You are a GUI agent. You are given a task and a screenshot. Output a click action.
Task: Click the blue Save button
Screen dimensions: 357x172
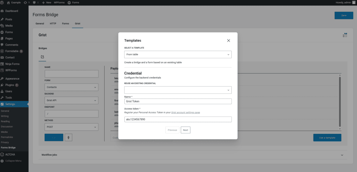[344, 15]
